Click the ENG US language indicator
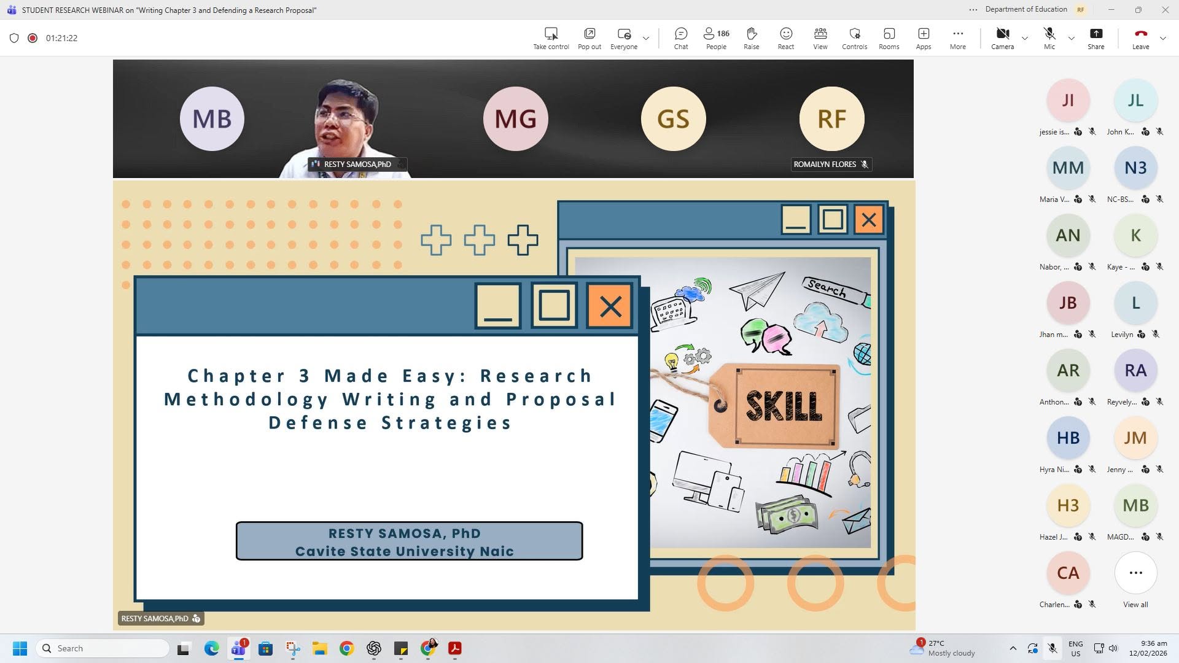 click(x=1075, y=648)
